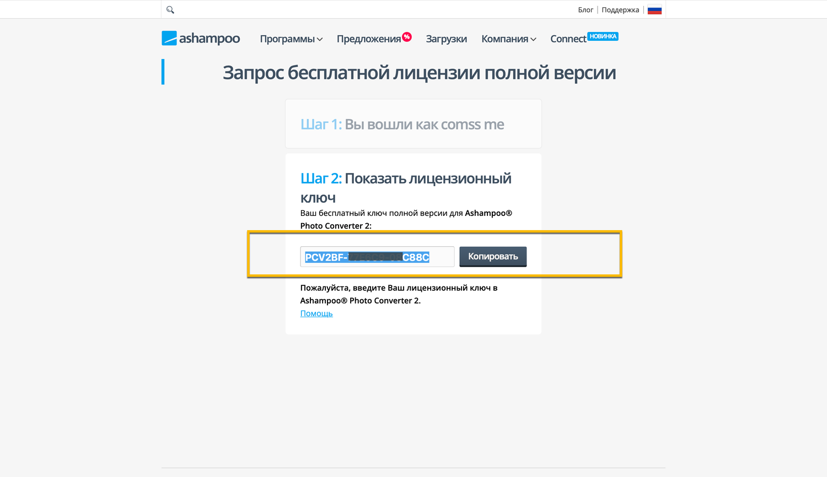The height and width of the screenshot is (477, 827).
Task: Click the red percent badge on Предложения
Action: [x=407, y=37]
